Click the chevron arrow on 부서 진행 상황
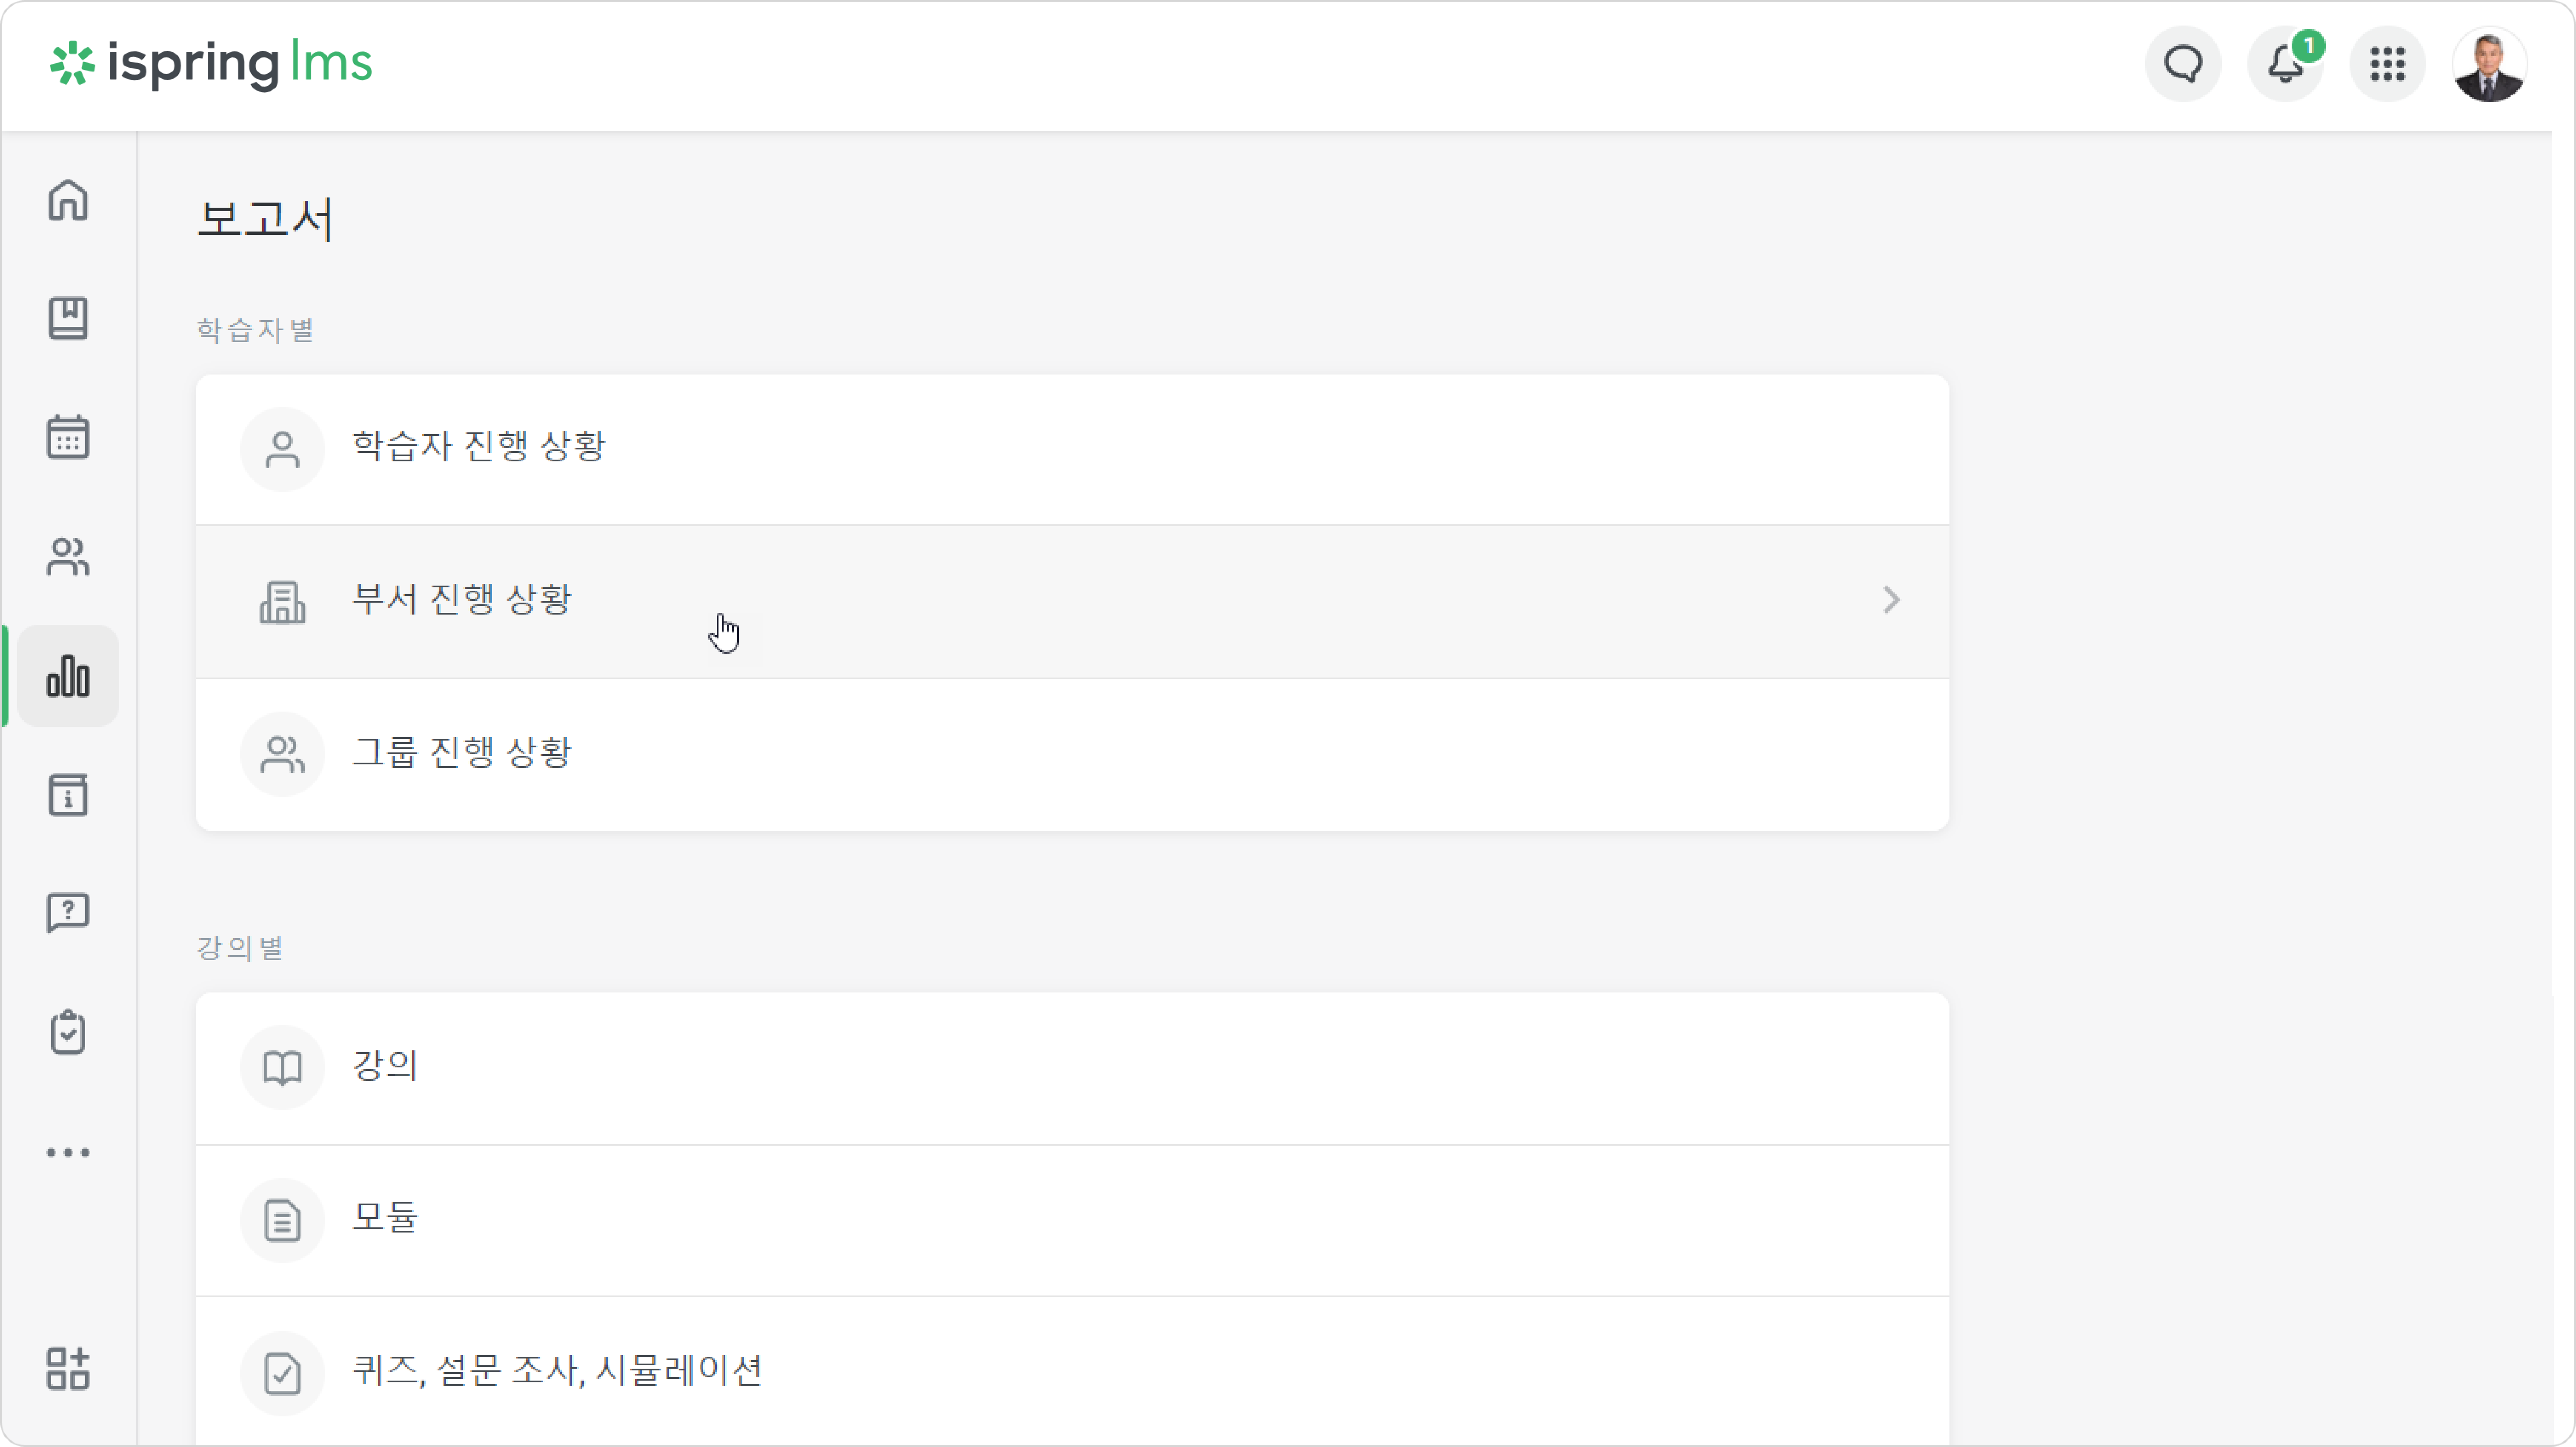Image resolution: width=2576 pixels, height=1447 pixels. (1890, 600)
